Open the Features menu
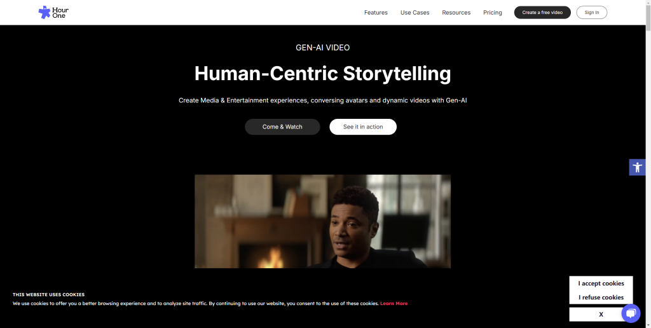651x328 pixels. (376, 13)
